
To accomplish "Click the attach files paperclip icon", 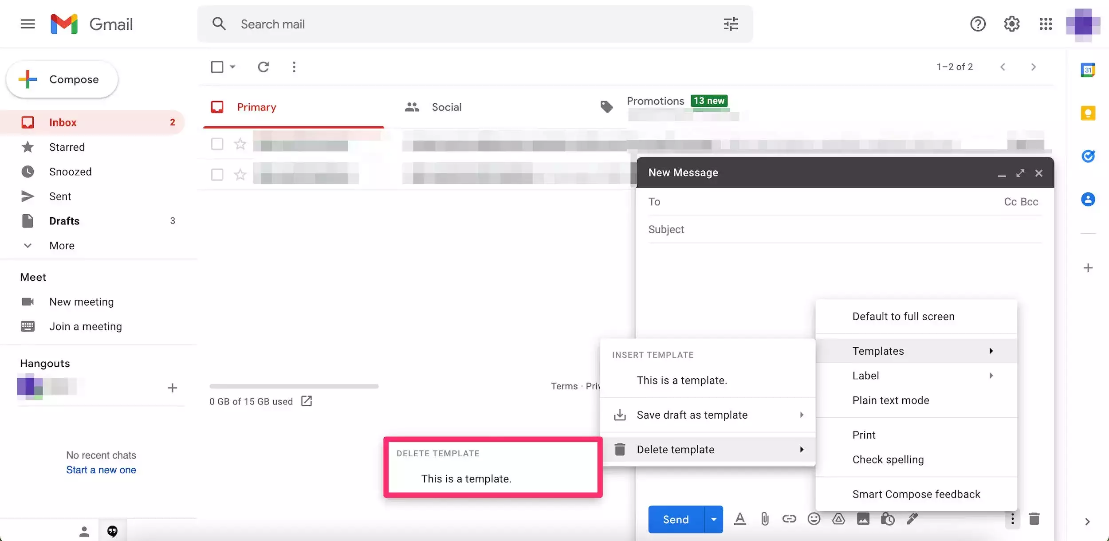I will pyautogui.click(x=765, y=519).
